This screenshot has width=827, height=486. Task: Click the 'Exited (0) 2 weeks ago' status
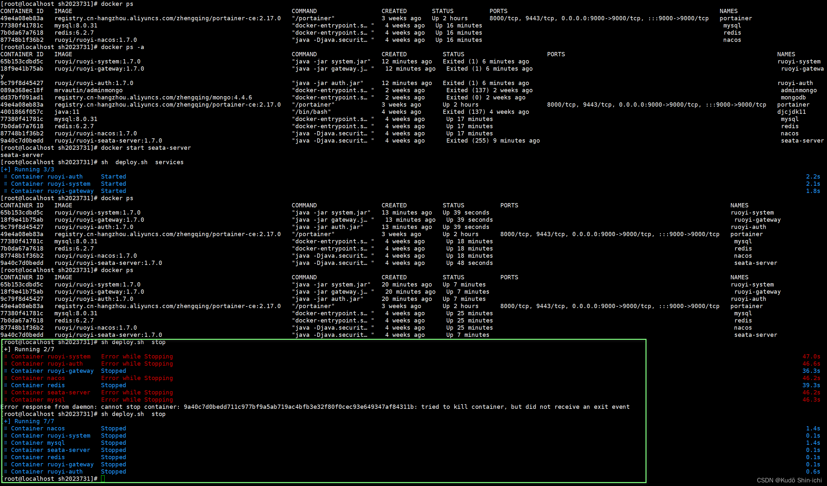(486, 97)
